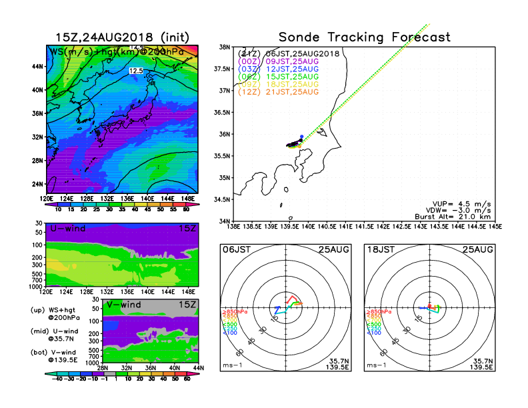
Task: Click the blue launch point dot on sonde map
Action: pyautogui.click(x=302, y=137)
